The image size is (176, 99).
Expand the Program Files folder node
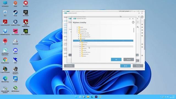pos(77,31)
